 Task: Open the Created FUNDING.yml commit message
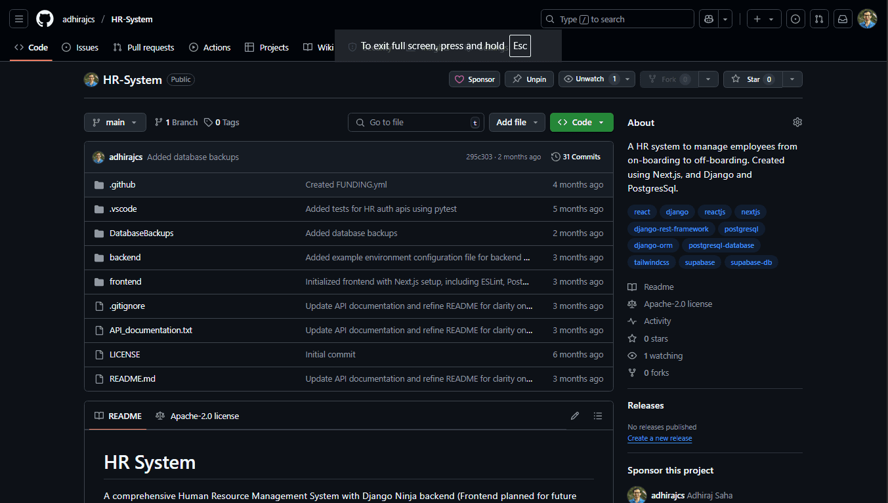coord(347,185)
